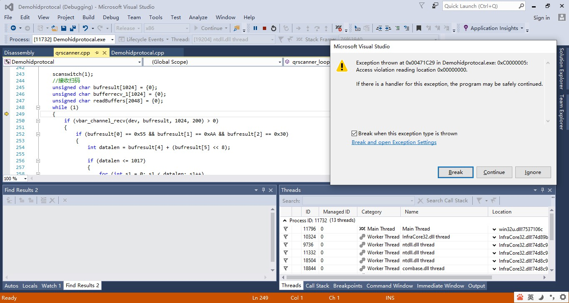Switch to the Disassembly tab
The image size is (569, 303).
pyautogui.click(x=19, y=53)
